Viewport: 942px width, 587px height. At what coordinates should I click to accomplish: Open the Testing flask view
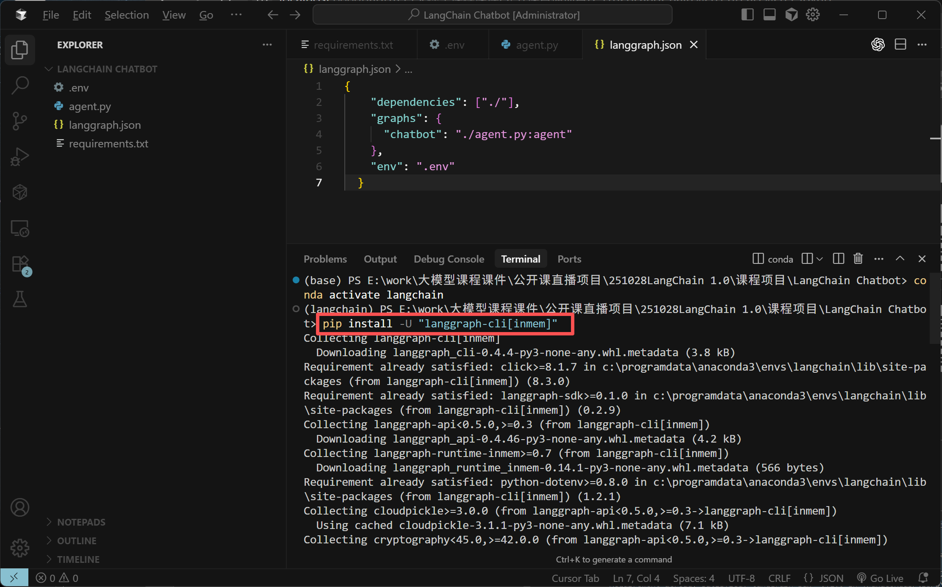coord(19,299)
